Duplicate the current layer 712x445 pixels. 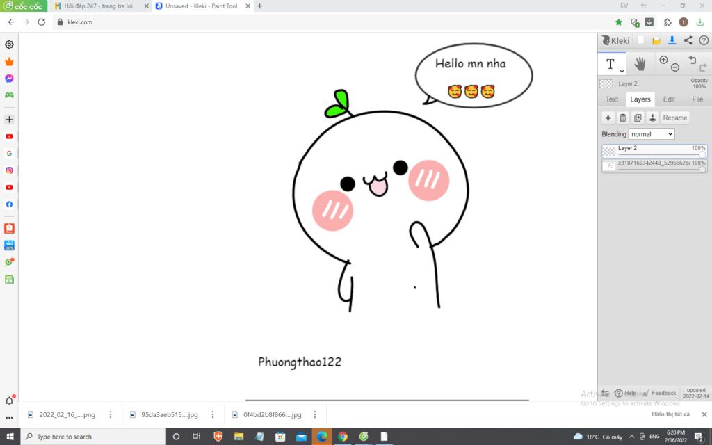[x=638, y=118]
